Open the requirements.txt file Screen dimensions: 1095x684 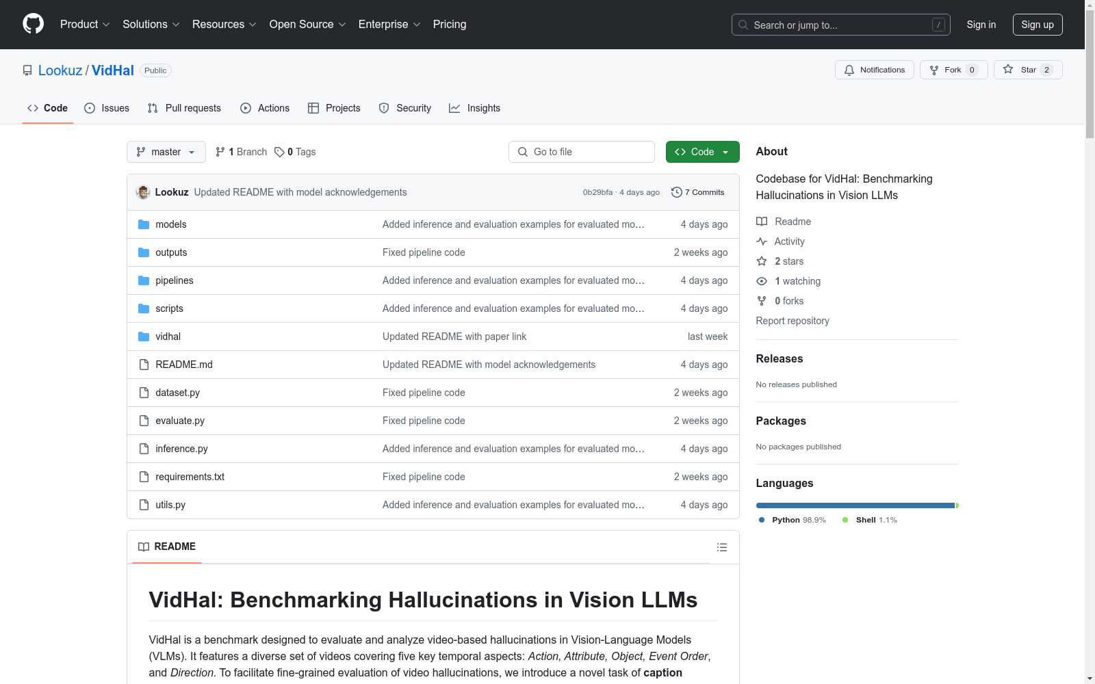[x=190, y=477]
